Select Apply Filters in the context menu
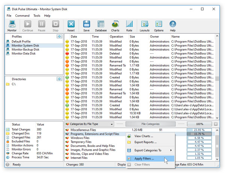Screen dimensions: 225x173 pos(150,158)
